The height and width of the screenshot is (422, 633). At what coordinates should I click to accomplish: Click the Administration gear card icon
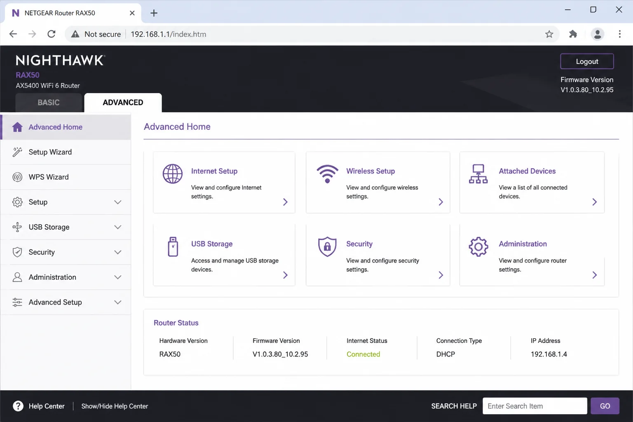(x=478, y=247)
